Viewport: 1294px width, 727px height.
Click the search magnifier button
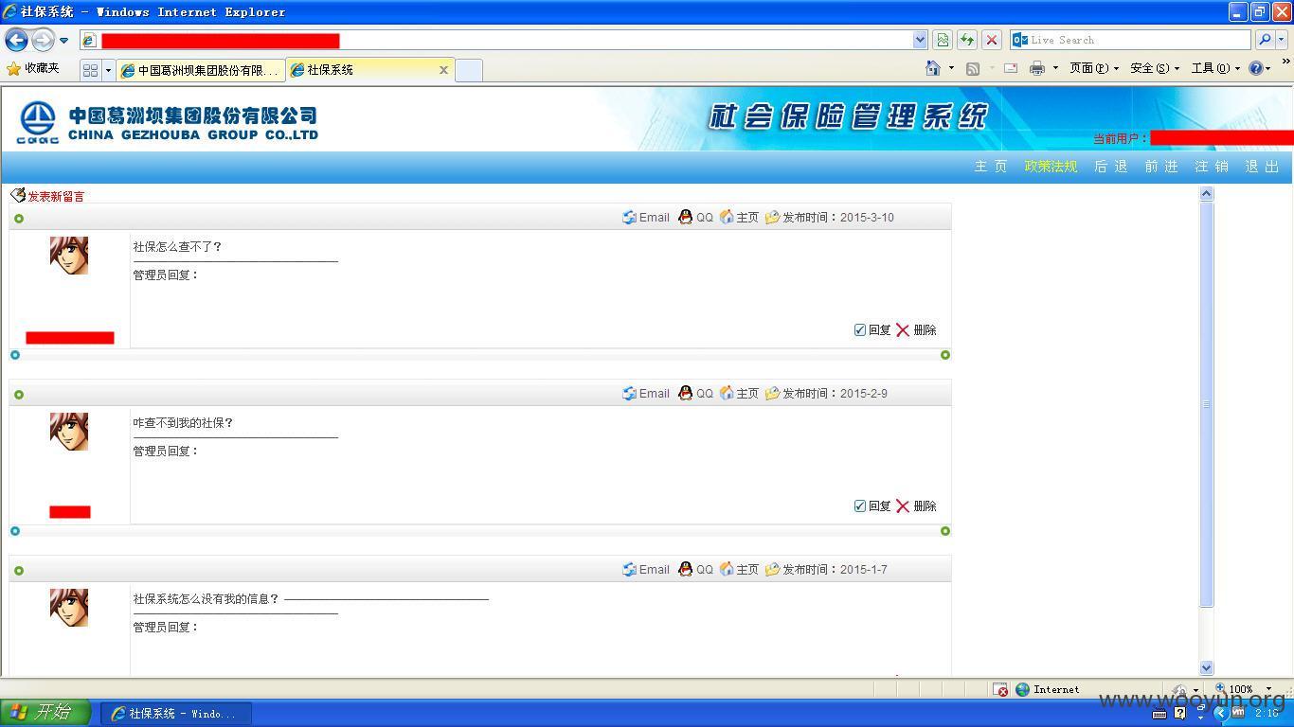1265,40
